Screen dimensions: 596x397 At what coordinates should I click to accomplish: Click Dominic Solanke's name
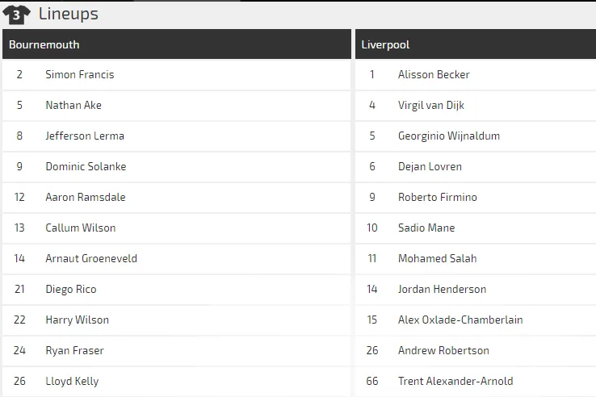[86, 166]
